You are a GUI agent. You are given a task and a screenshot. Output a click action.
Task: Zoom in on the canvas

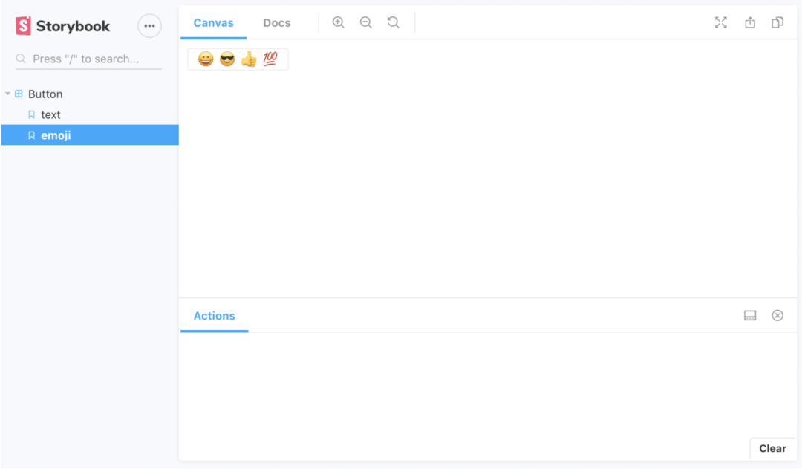tap(338, 22)
